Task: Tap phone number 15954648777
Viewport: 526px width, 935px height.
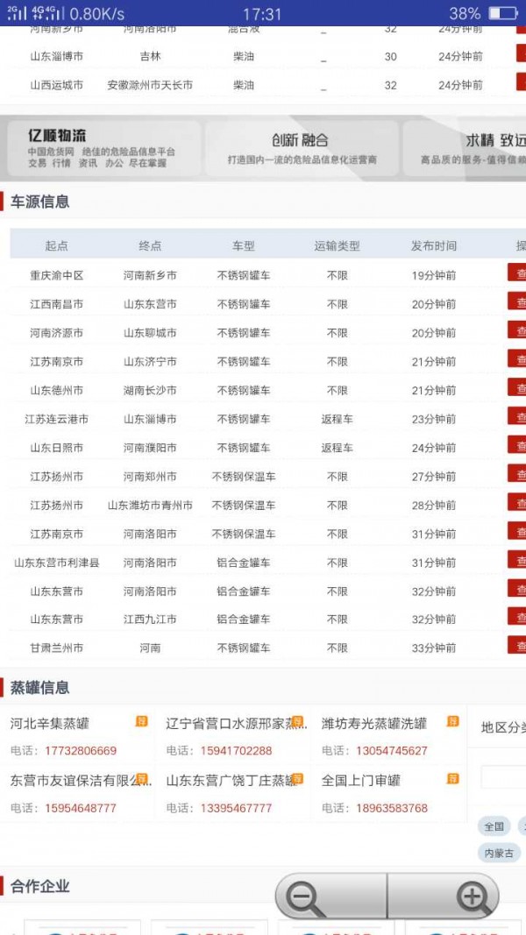Action: coord(81,808)
